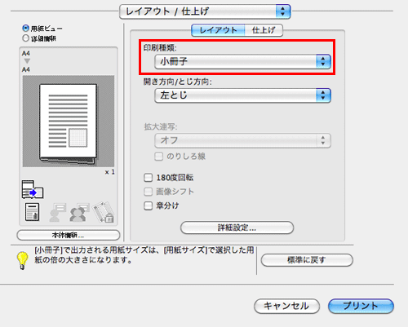
Task: Switch to the 仕上げ tab
Action: (x=264, y=30)
